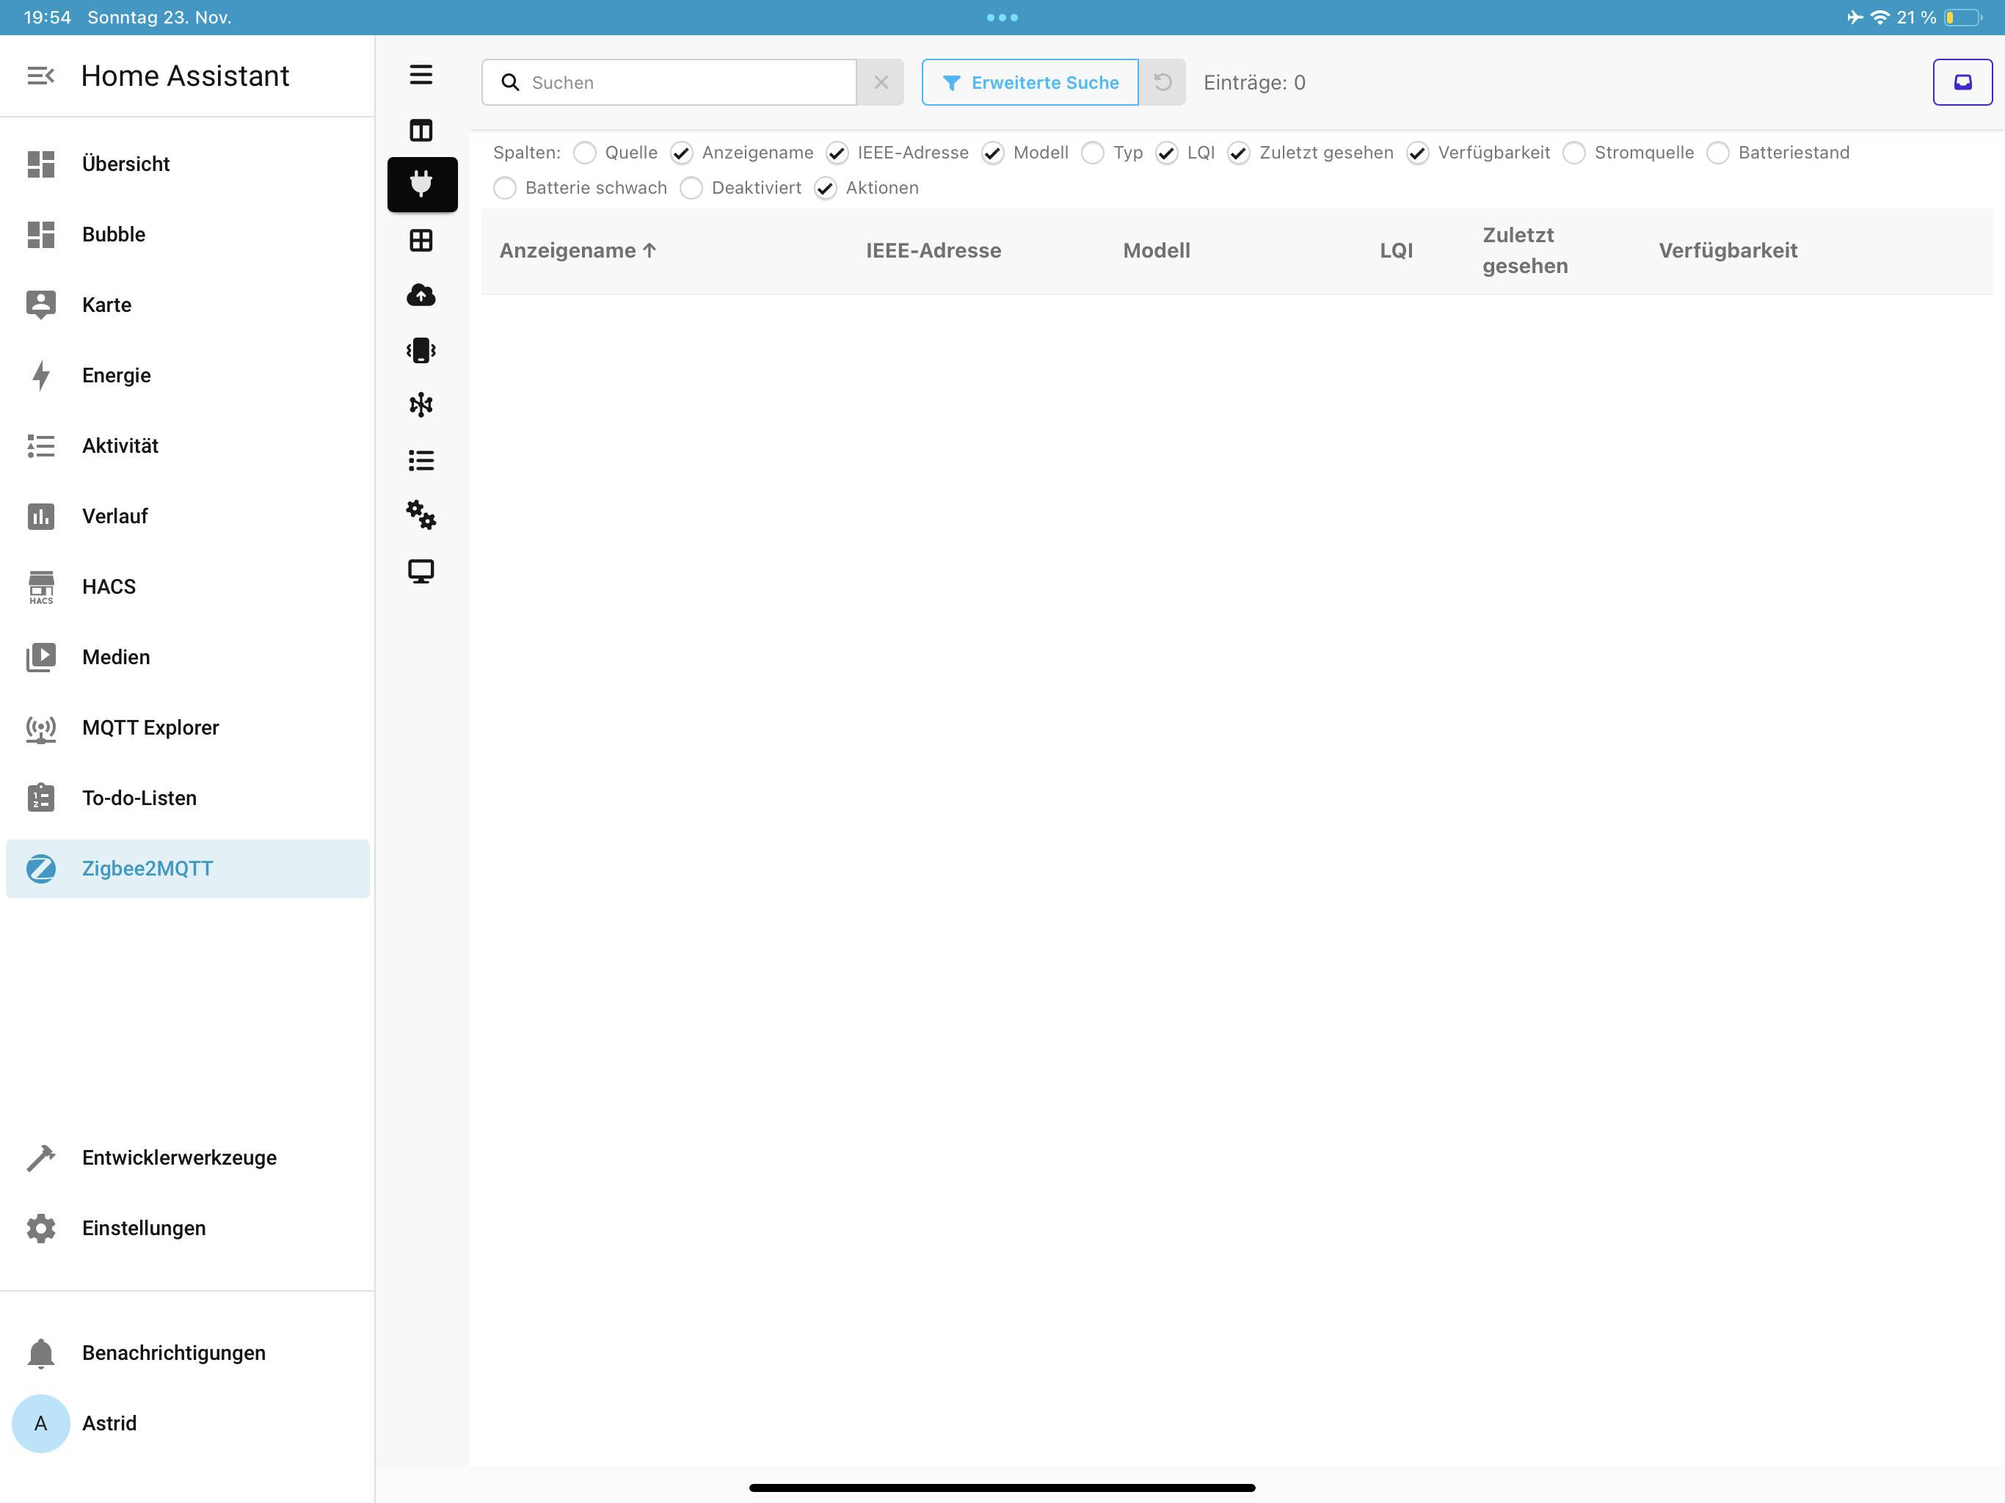Screen dimensions: 2005x1503
Task: Click the plug devices icon
Action: pyautogui.click(x=421, y=184)
